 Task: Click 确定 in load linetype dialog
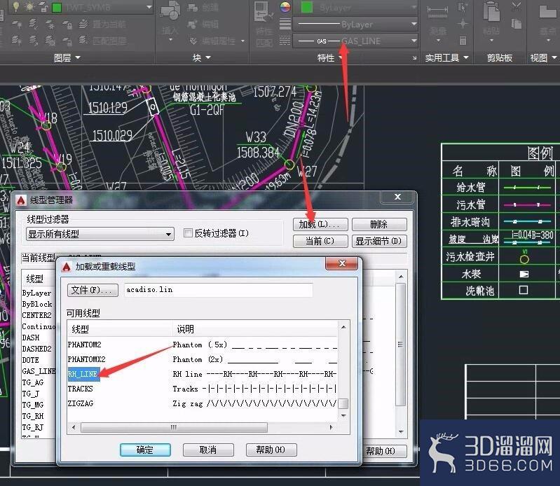145,450
